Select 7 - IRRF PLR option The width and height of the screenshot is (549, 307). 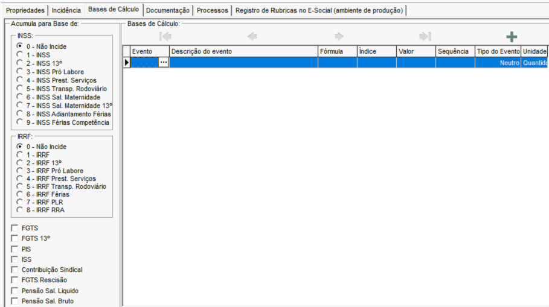[x=19, y=202]
